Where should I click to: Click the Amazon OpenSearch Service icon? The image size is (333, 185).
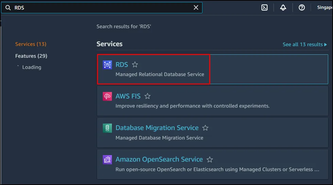pyautogui.click(x=107, y=159)
